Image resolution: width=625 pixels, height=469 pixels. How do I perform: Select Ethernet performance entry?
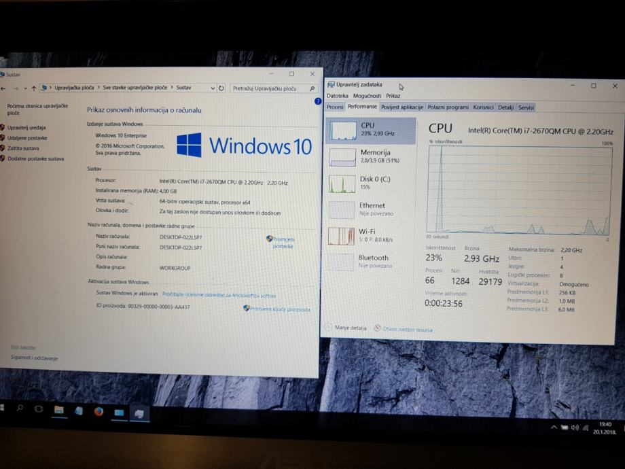(371, 209)
